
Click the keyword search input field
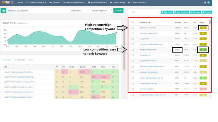pos(38,11)
